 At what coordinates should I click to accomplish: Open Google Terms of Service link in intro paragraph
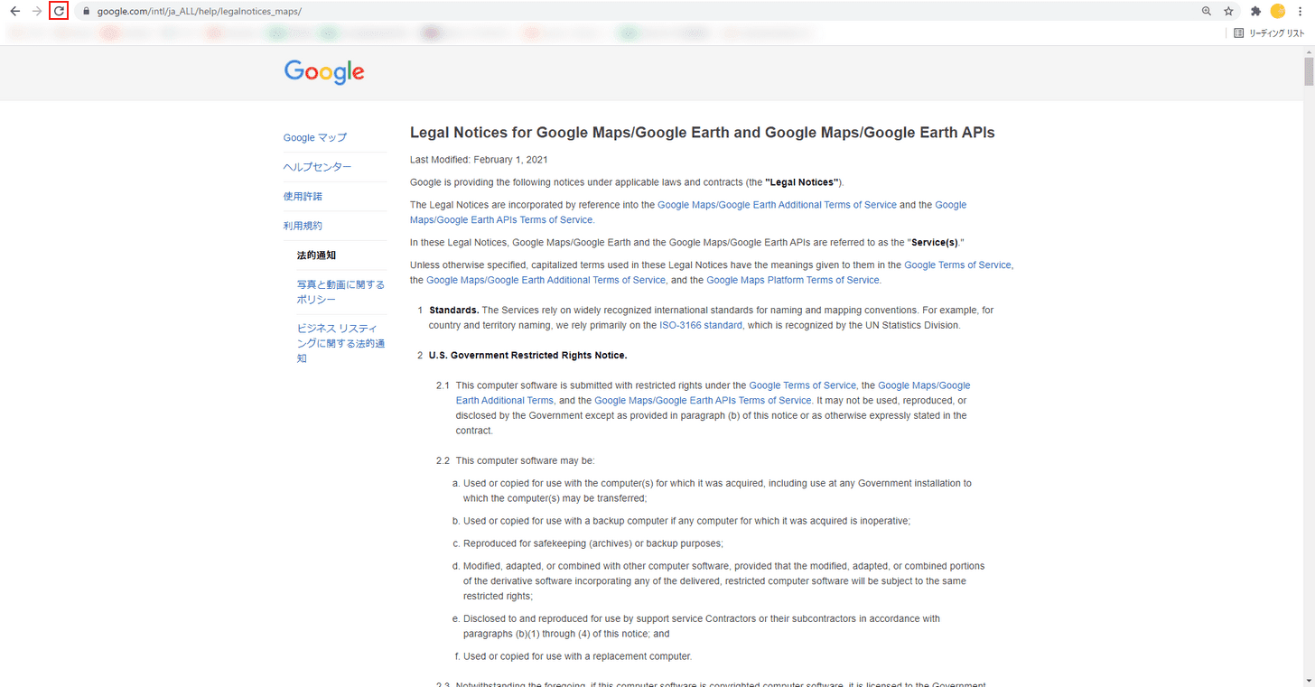(x=957, y=265)
